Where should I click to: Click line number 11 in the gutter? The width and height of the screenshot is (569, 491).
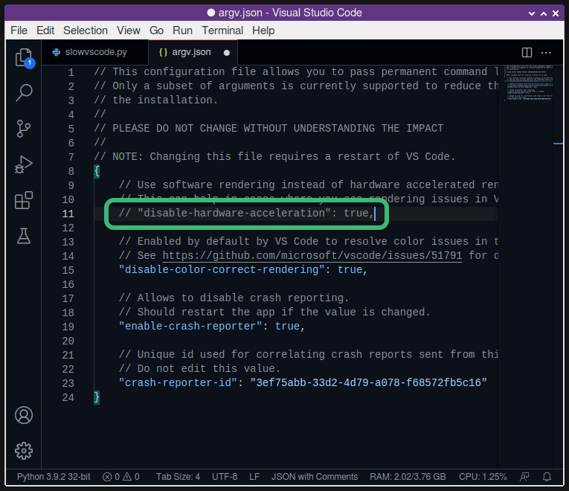click(x=68, y=214)
